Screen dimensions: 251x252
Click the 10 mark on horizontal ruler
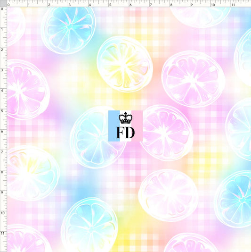213,5
